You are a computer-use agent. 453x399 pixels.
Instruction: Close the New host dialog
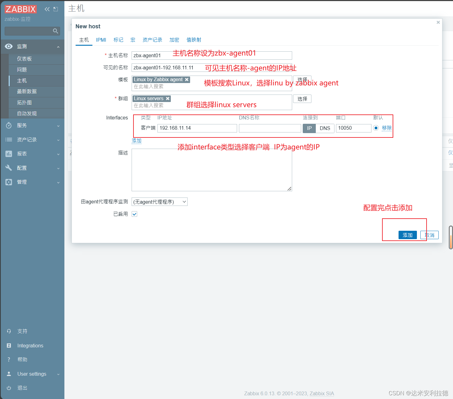[438, 22]
